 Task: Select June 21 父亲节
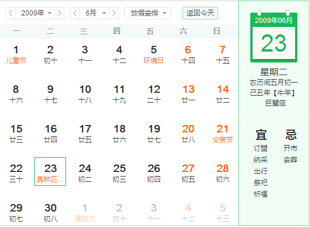pos(222,134)
